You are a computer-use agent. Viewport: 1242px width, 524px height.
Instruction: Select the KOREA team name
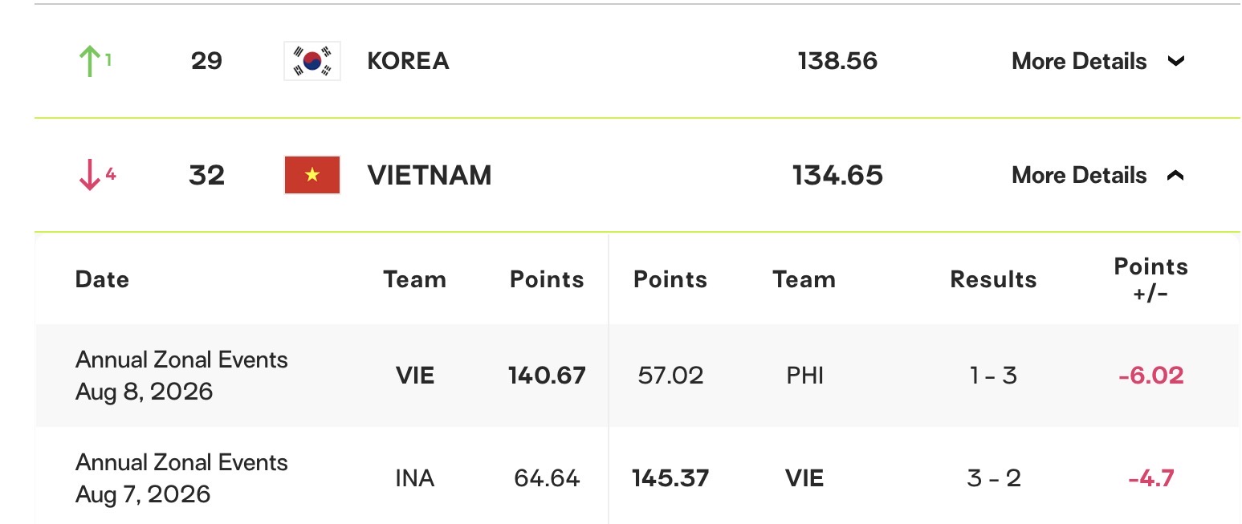click(x=408, y=61)
